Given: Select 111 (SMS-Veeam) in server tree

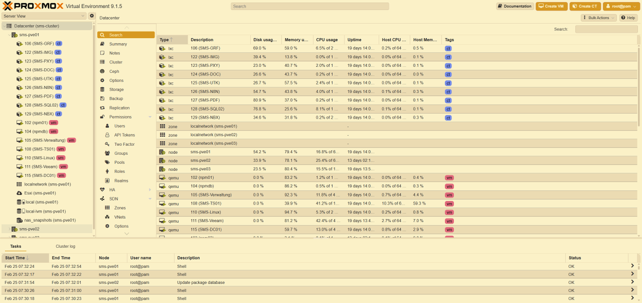Looking at the screenshot, I should (x=40, y=166).
